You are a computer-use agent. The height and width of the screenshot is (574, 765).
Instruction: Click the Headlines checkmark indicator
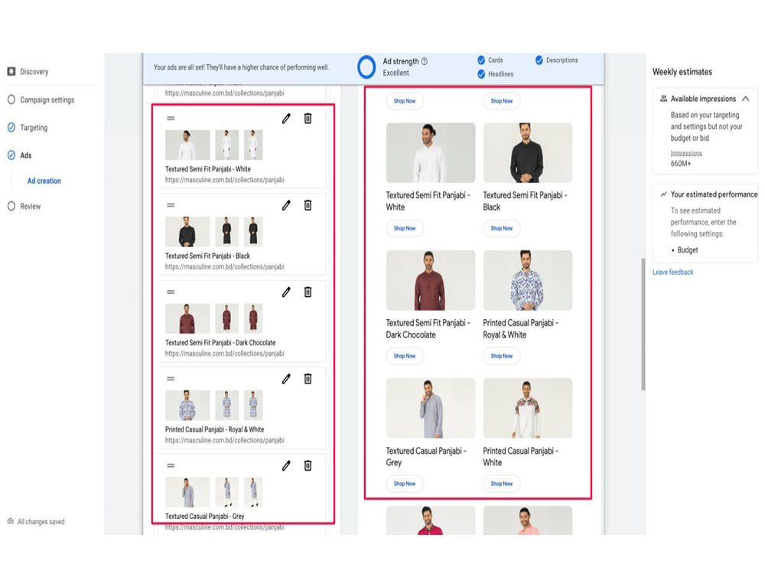481,74
